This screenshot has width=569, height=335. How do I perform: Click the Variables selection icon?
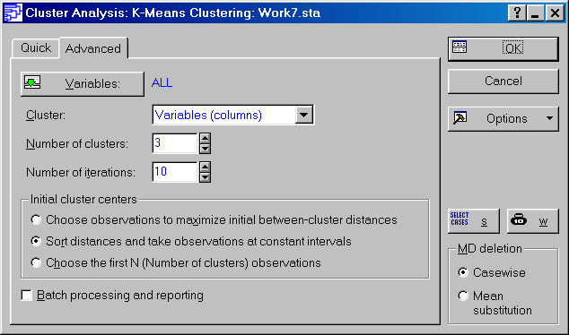[32, 83]
